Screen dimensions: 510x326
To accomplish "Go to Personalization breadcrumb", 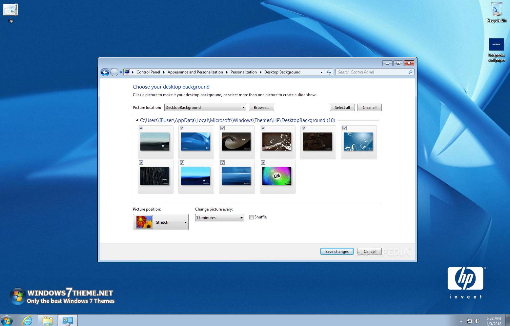I will (x=244, y=72).
